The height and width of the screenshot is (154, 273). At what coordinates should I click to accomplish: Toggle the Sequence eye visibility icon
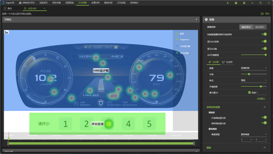point(177,40)
